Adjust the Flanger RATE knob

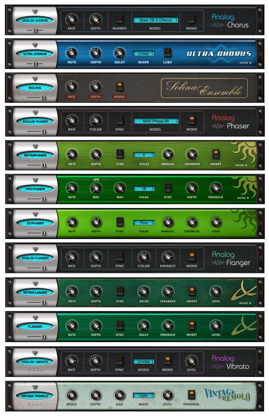point(72,325)
